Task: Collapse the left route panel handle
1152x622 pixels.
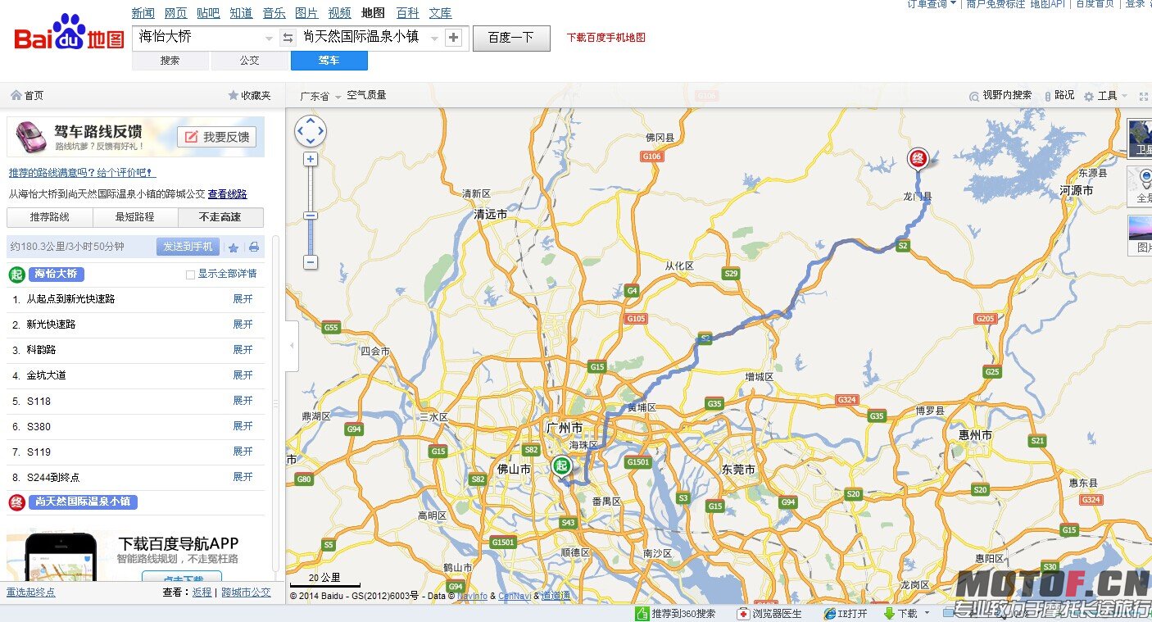Action: [x=293, y=346]
